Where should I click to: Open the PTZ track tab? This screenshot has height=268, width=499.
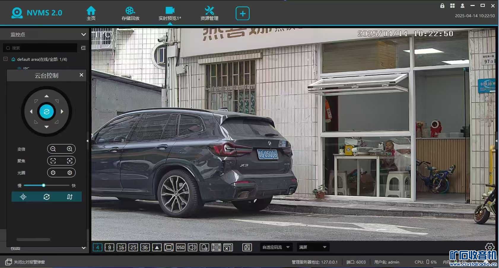pyautogui.click(x=70, y=197)
